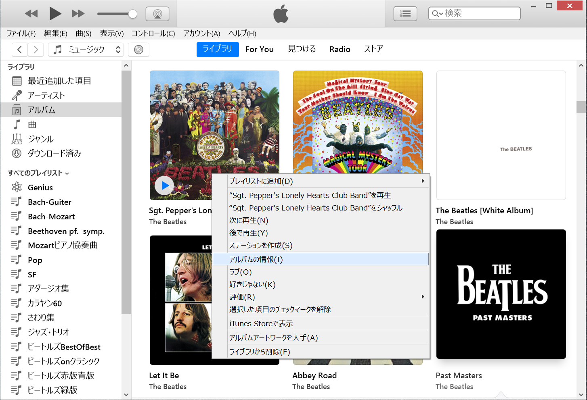Click the rewind previous track button
The width and height of the screenshot is (587, 400).
[31, 14]
